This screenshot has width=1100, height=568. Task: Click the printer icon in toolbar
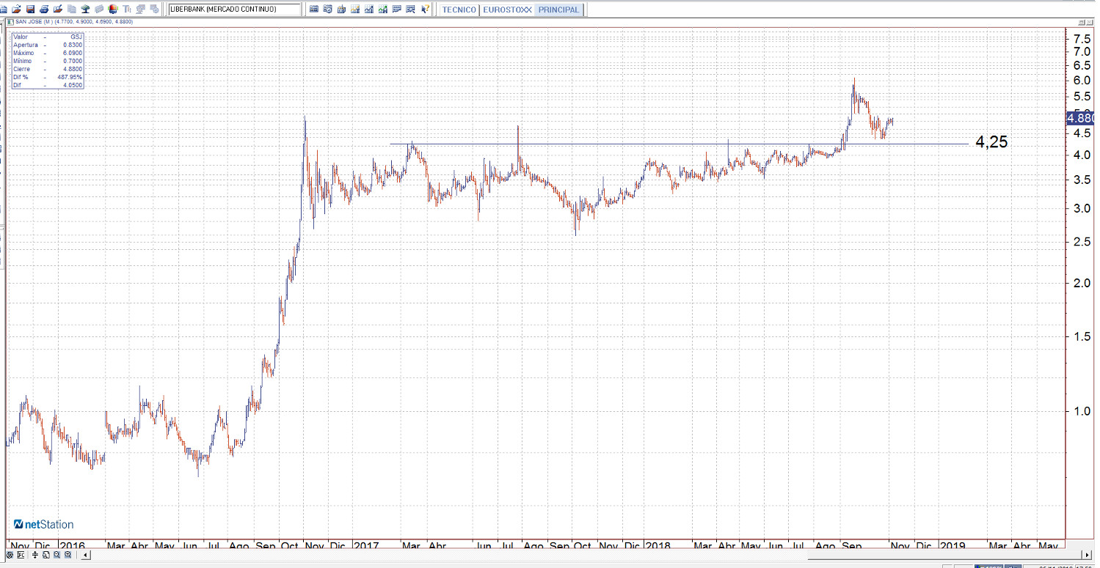44,10
